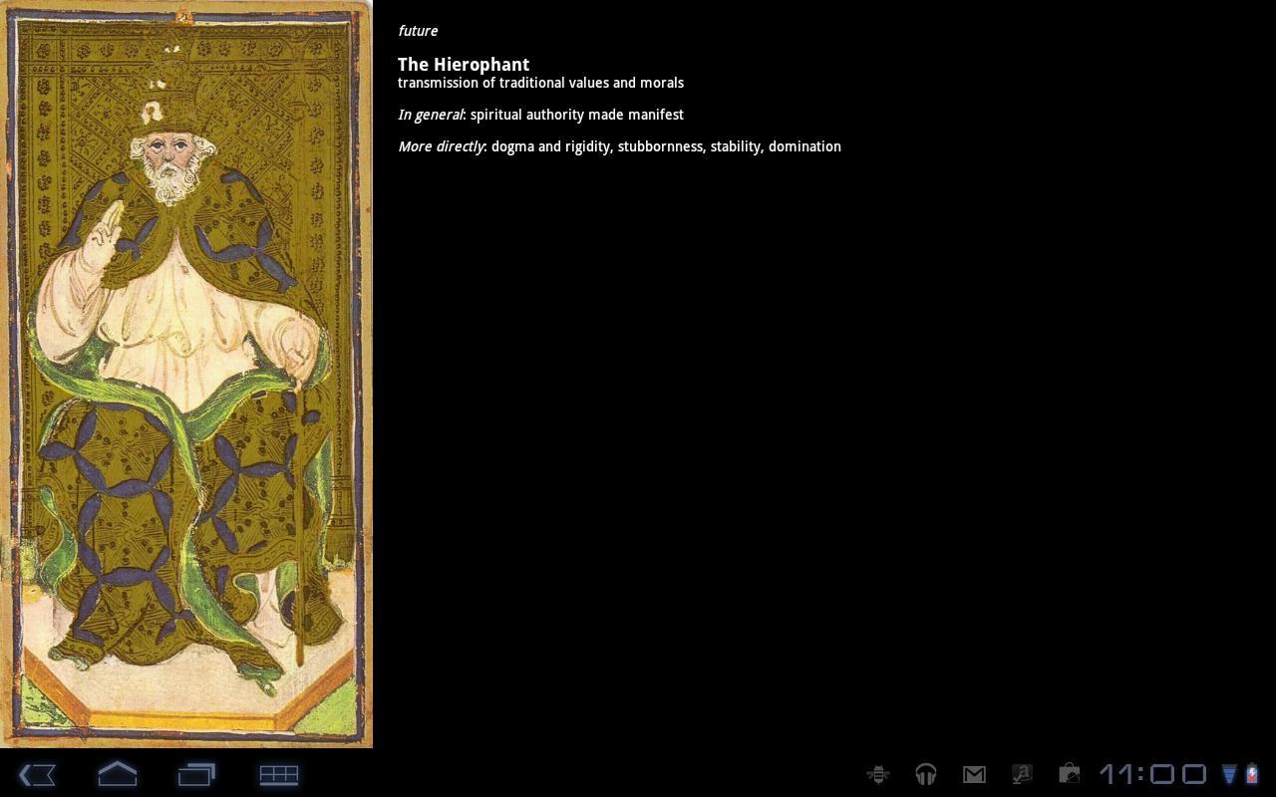Viewport: 1276px width, 797px height.
Task: Select the "transmission of traditional values" line
Action: point(540,83)
